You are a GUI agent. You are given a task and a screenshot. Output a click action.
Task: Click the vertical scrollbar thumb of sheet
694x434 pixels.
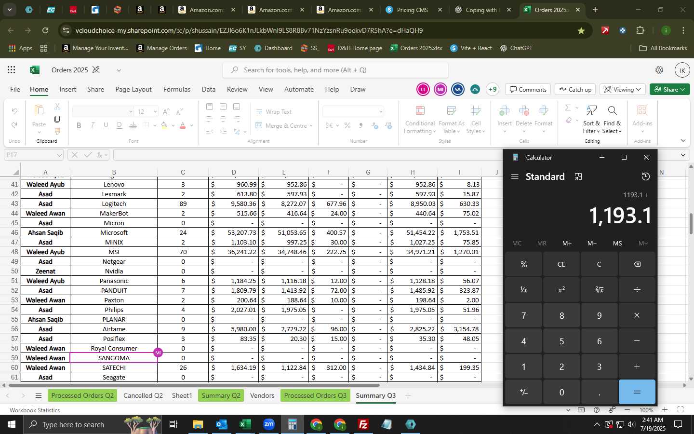click(x=691, y=224)
